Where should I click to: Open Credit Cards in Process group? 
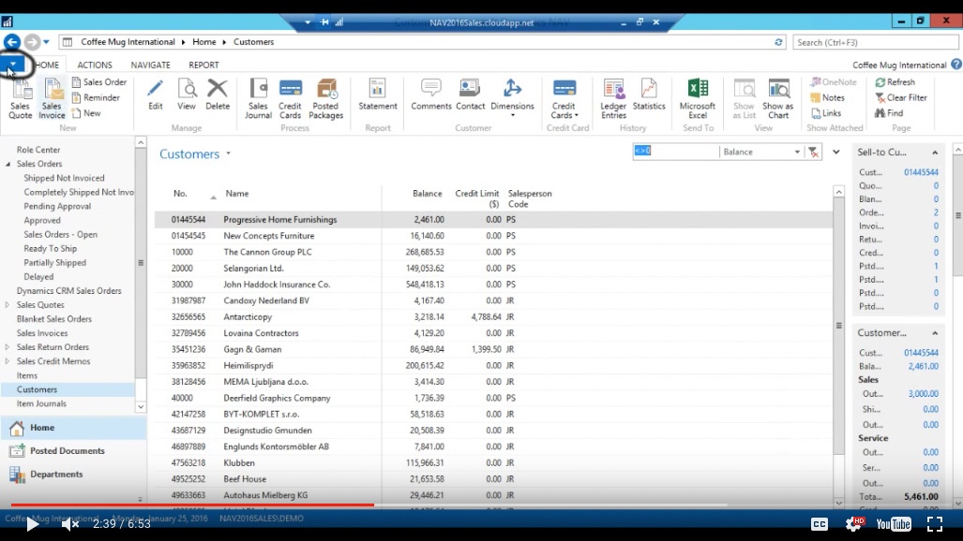(290, 99)
